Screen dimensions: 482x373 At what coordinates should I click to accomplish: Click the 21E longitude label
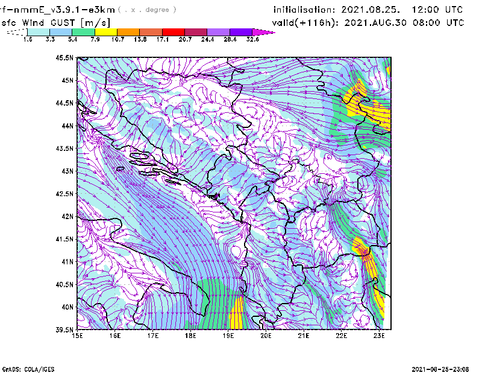[304, 336]
